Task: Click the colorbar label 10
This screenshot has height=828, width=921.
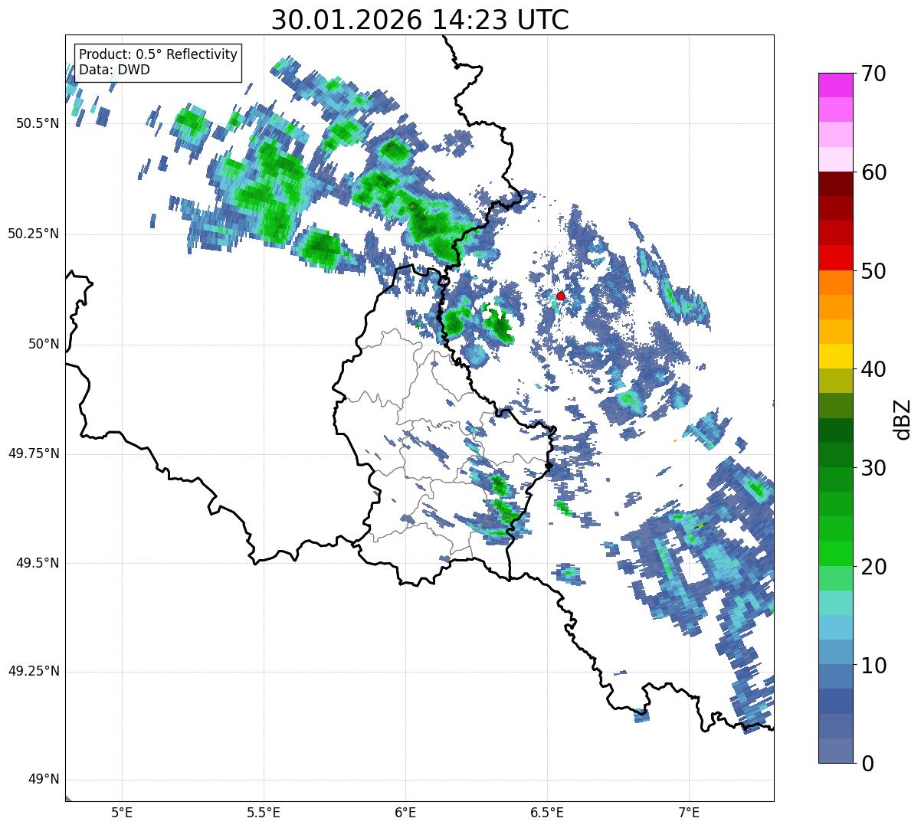Action: pos(874,666)
